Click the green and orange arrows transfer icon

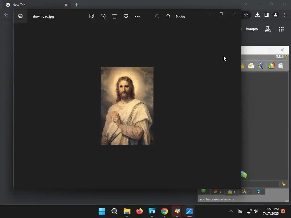pyautogui.click(x=271, y=66)
